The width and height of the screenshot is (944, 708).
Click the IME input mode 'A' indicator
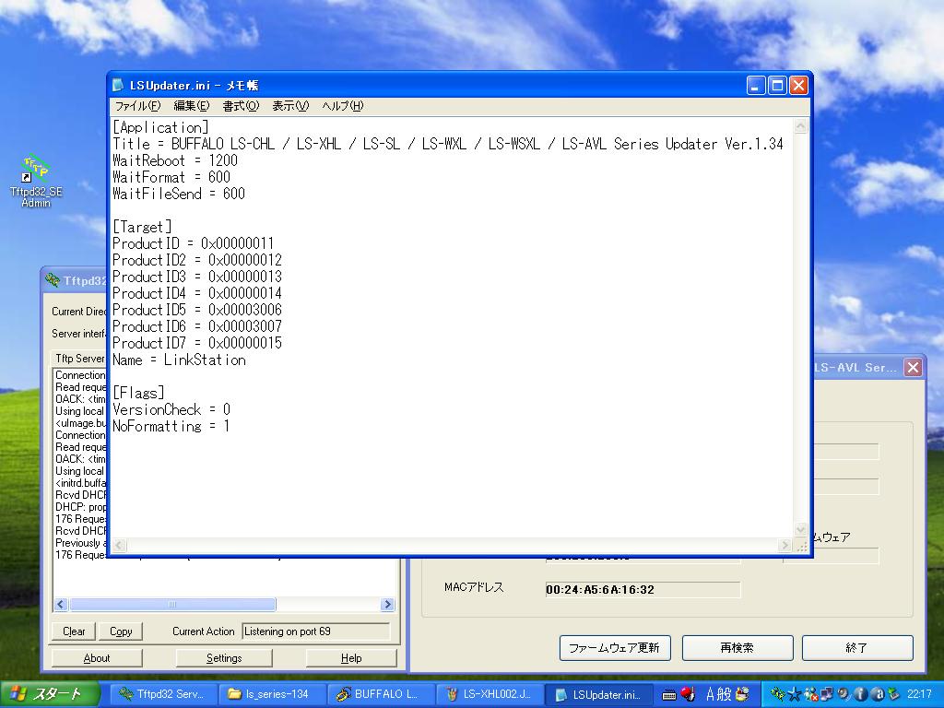711,694
